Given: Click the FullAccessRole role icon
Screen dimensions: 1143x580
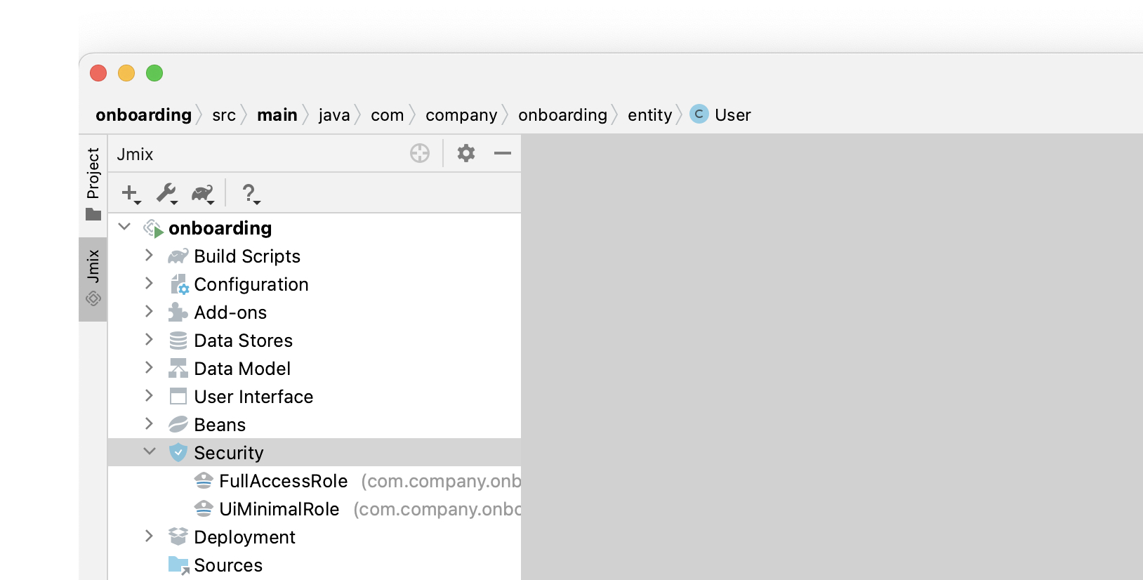Looking at the screenshot, I should tap(204, 481).
